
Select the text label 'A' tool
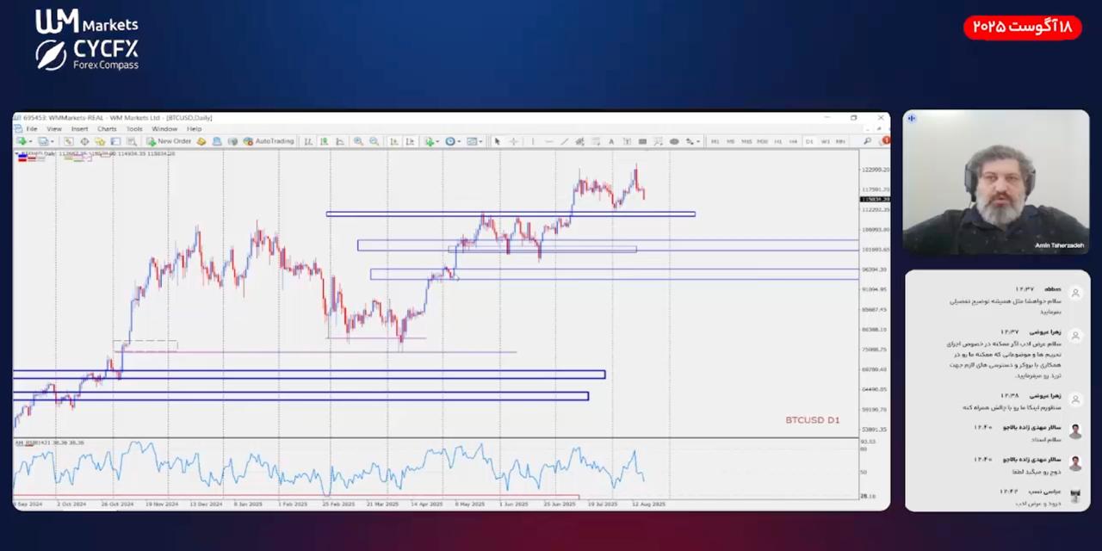click(611, 141)
